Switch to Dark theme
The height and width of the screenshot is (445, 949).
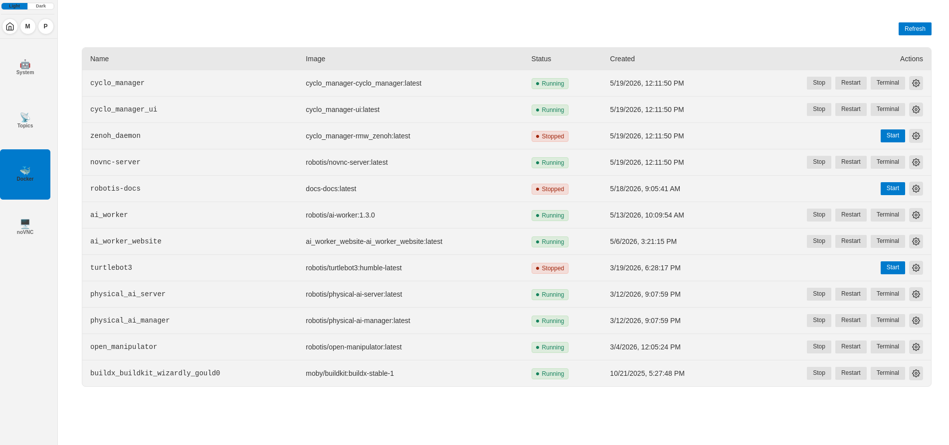coord(41,6)
